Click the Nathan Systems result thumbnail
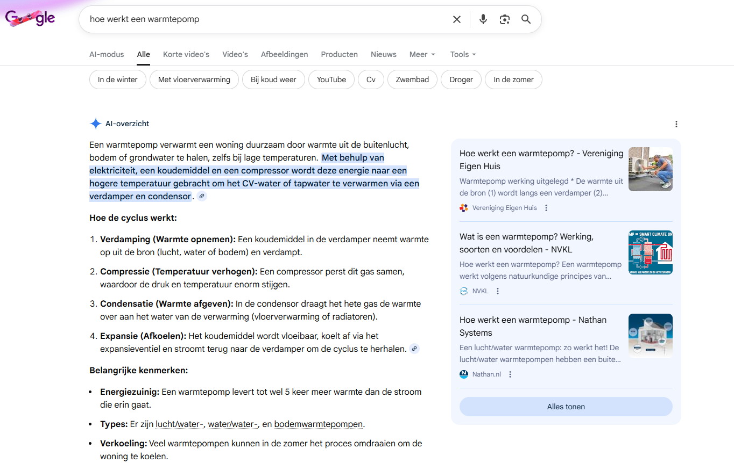734x463 pixels. 650,335
